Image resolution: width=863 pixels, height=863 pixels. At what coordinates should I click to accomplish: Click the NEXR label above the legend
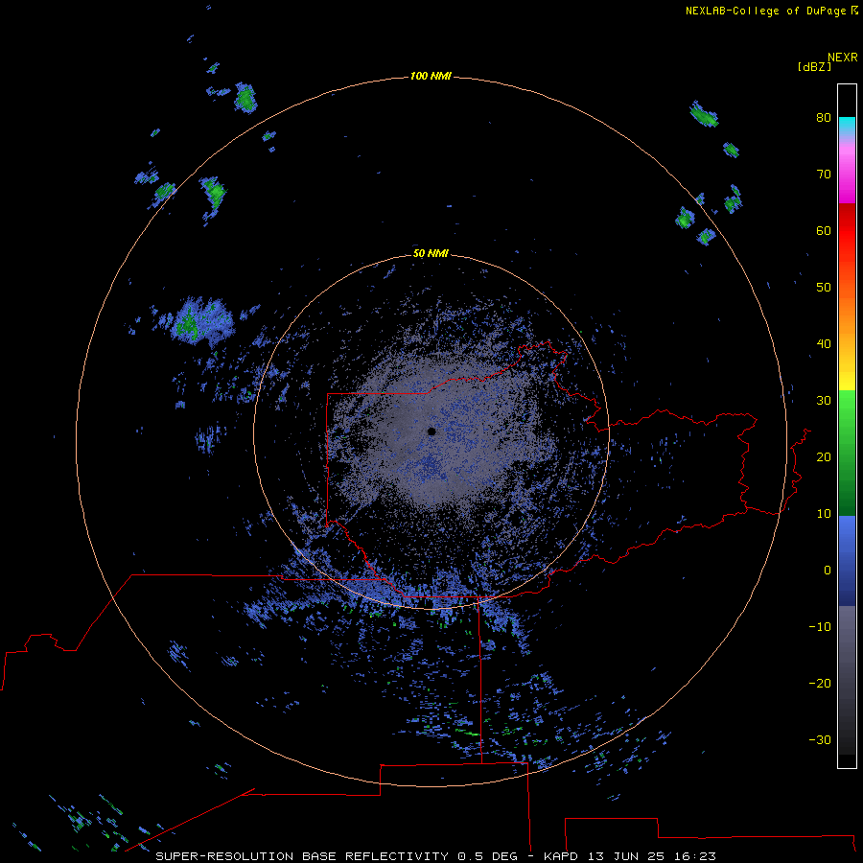pyautogui.click(x=843, y=58)
